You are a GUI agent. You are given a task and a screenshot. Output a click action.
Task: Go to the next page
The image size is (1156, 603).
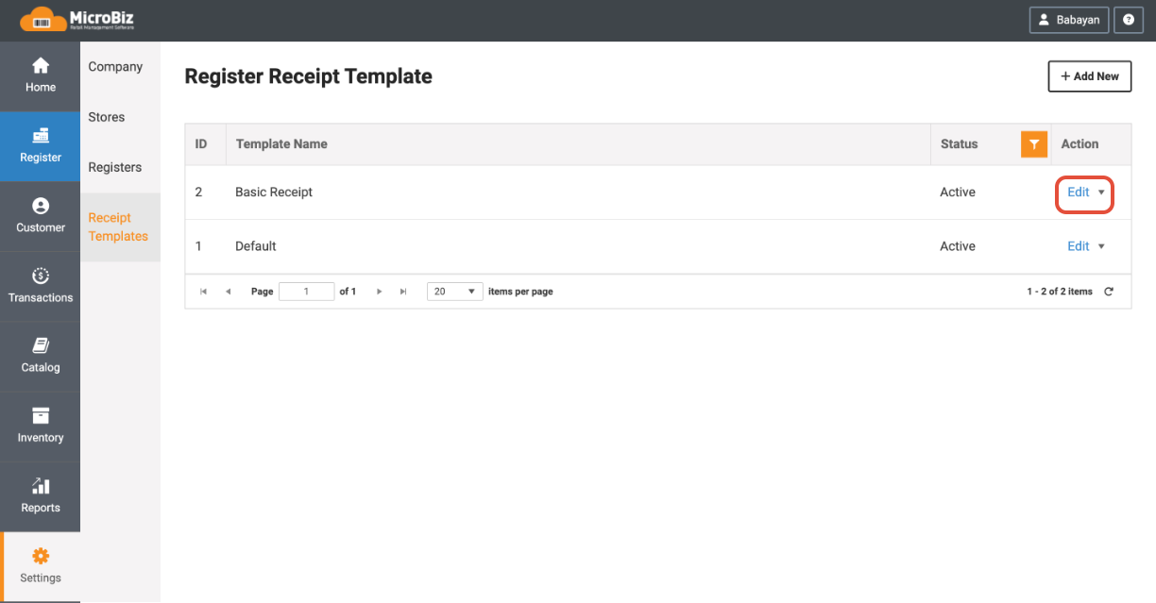[380, 292]
